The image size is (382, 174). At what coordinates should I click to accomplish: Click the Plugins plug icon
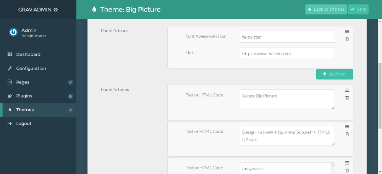[x=10, y=96]
